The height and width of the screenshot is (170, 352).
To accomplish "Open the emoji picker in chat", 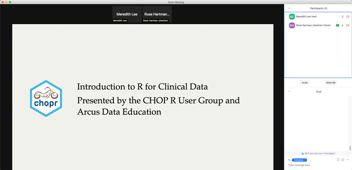I will [343, 160].
